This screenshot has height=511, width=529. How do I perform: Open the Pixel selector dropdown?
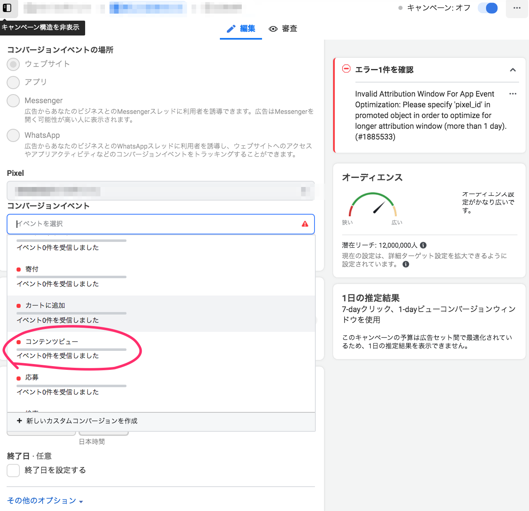point(161,191)
